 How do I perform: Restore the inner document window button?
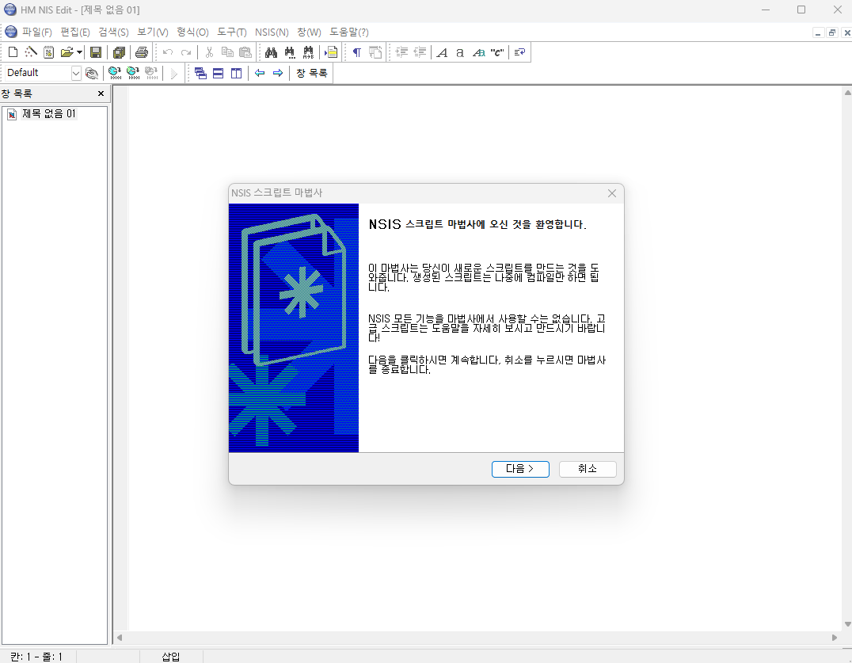832,32
